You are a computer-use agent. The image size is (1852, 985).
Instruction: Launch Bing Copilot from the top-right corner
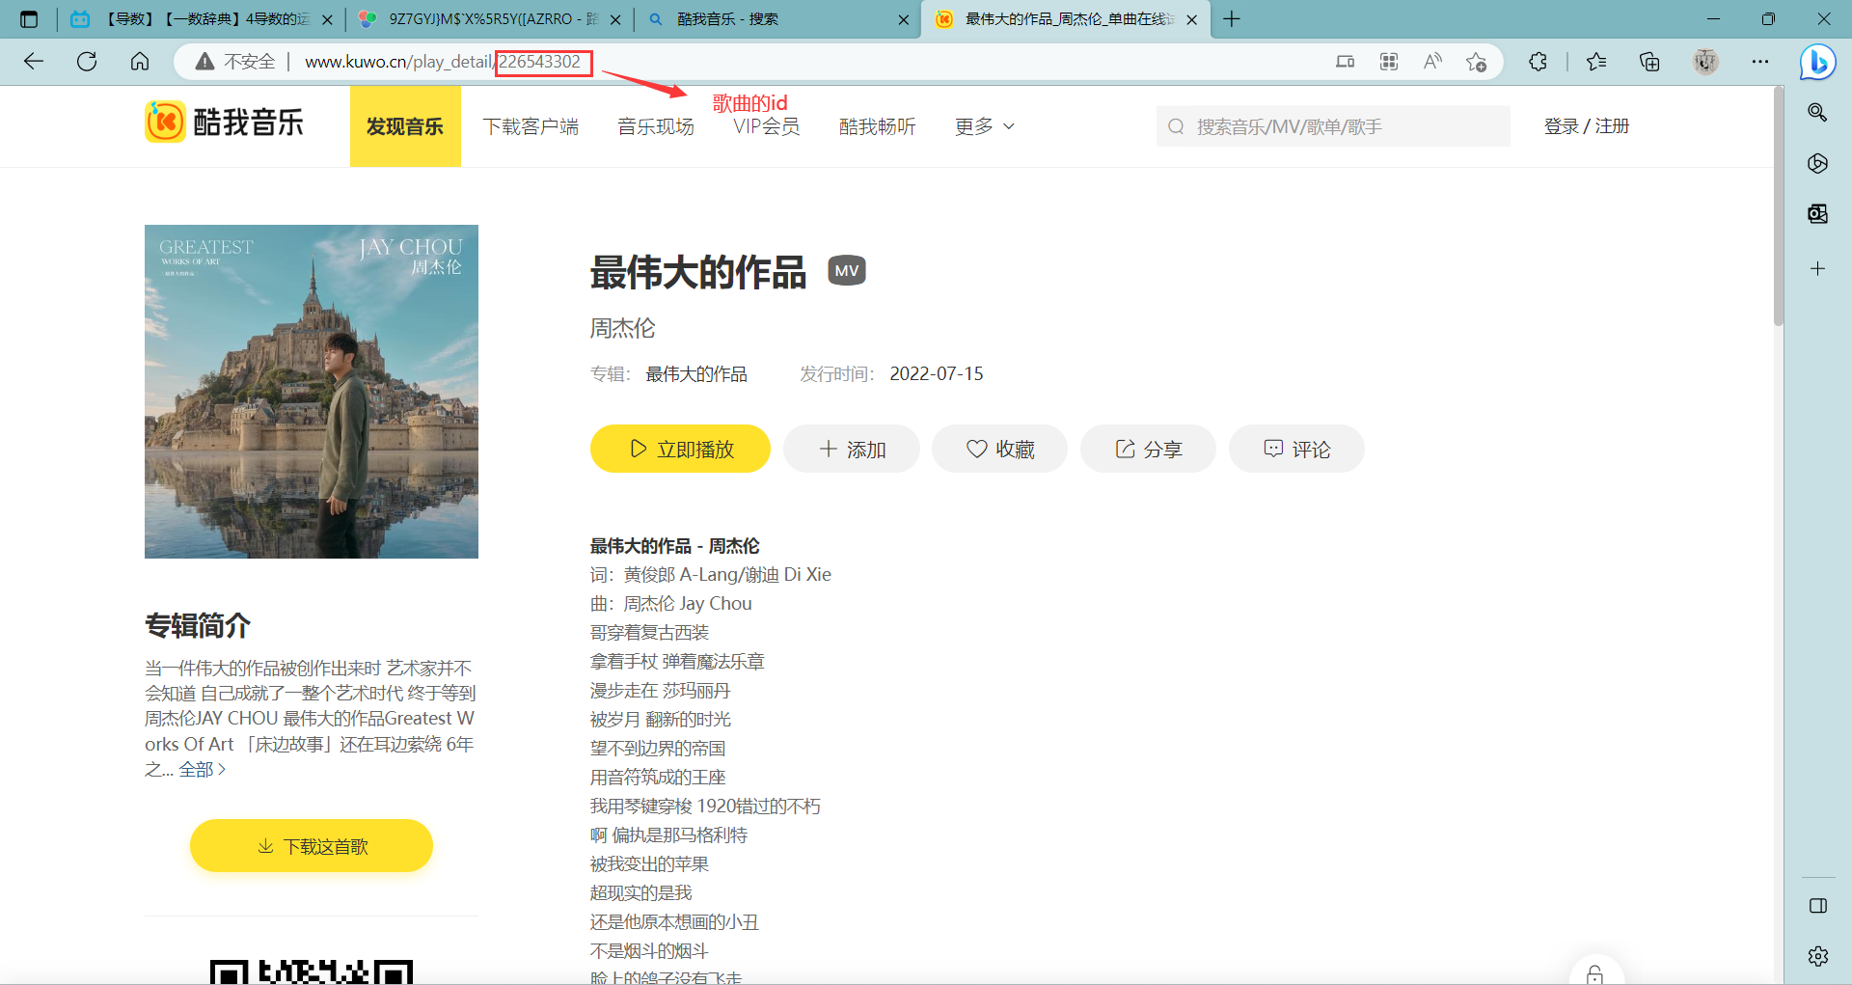pos(1817,62)
